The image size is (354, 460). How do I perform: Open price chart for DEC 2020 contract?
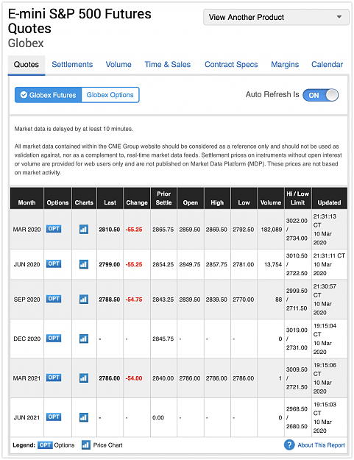point(84,339)
